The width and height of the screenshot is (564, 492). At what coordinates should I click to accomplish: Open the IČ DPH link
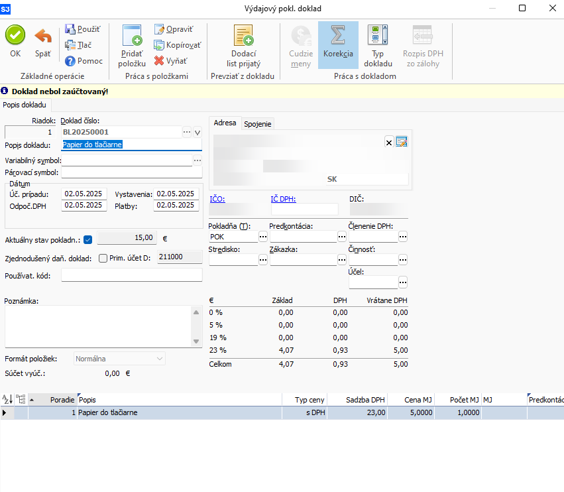[283, 199]
